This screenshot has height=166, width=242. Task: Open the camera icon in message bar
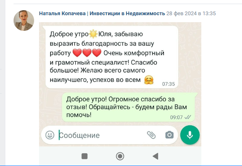(169, 135)
